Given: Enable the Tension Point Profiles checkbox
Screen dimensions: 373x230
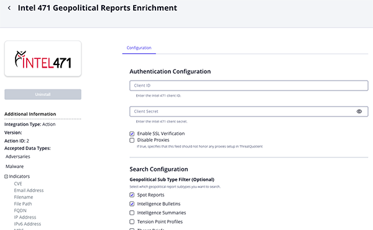Looking at the screenshot, I should coord(132,222).
